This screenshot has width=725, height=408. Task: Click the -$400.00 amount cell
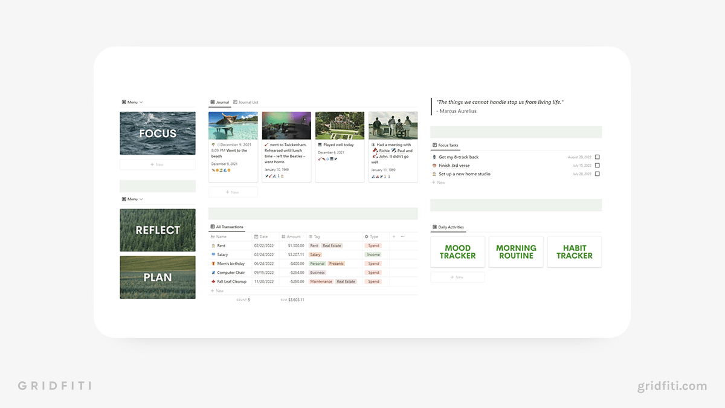293,264
